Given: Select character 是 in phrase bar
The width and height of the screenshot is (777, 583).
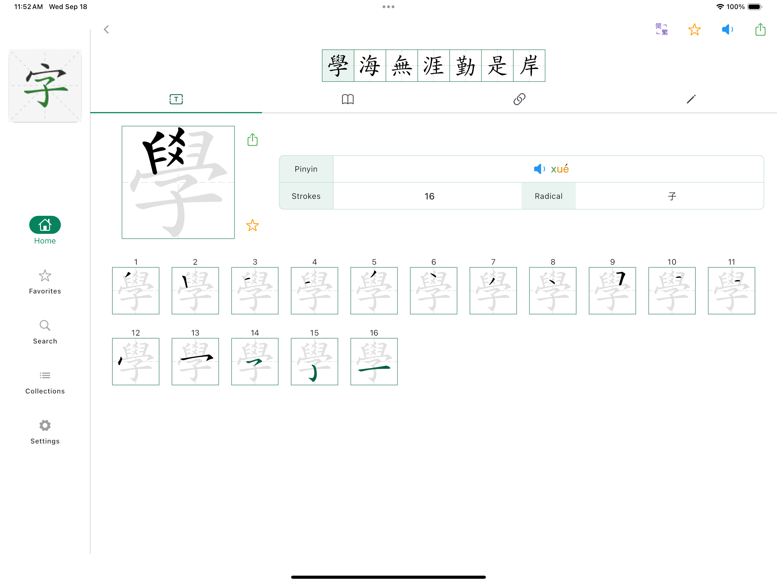Looking at the screenshot, I should (x=497, y=66).
